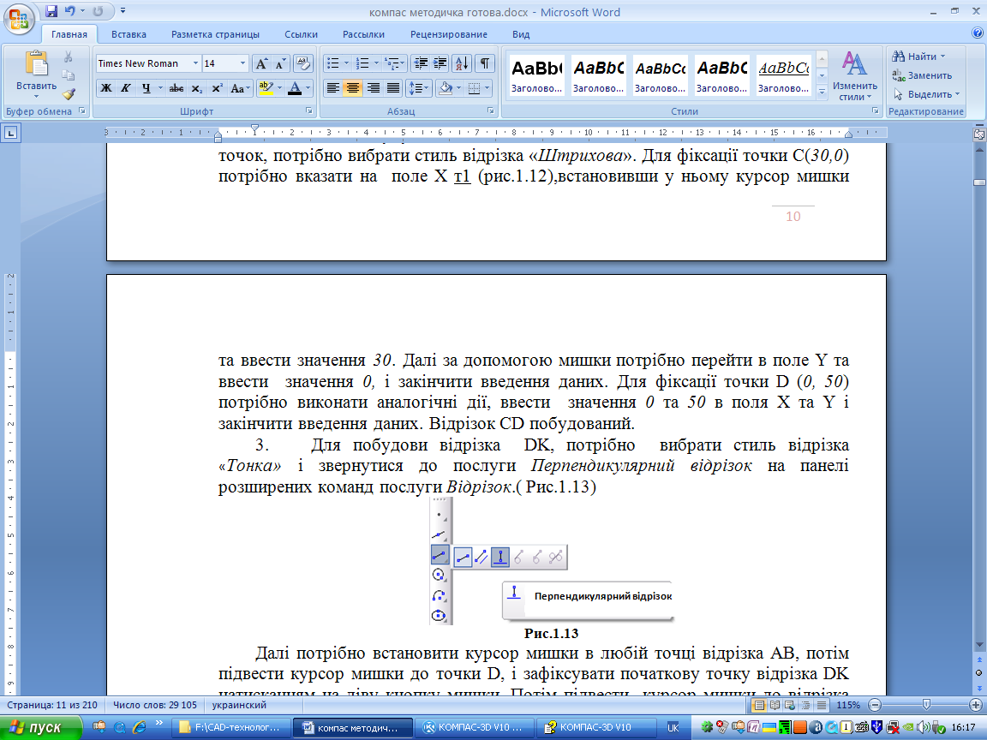This screenshot has height=740, width=987.
Task: Decrease paragraph indent
Action: tap(422, 63)
